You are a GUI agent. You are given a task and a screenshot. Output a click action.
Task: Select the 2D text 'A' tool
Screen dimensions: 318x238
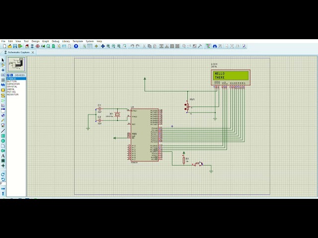[x=3, y=156]
